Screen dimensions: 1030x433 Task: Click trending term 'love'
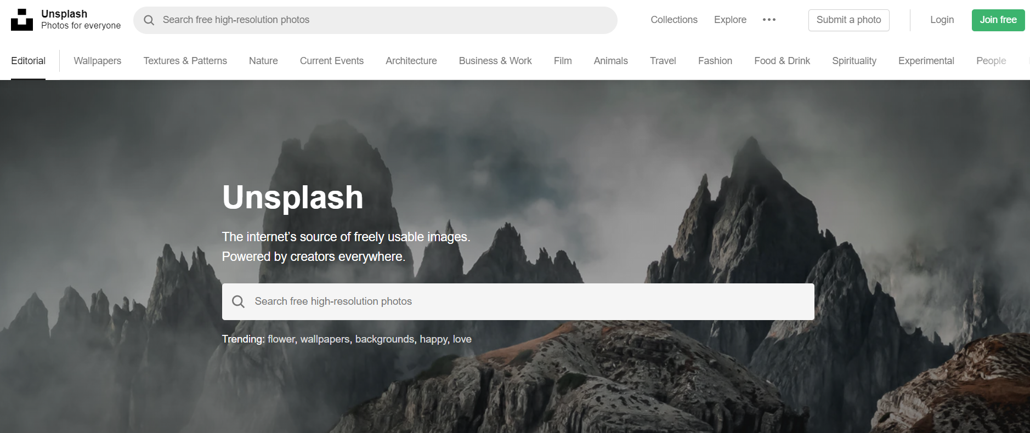pyautogui.click(x=462, y=339)
